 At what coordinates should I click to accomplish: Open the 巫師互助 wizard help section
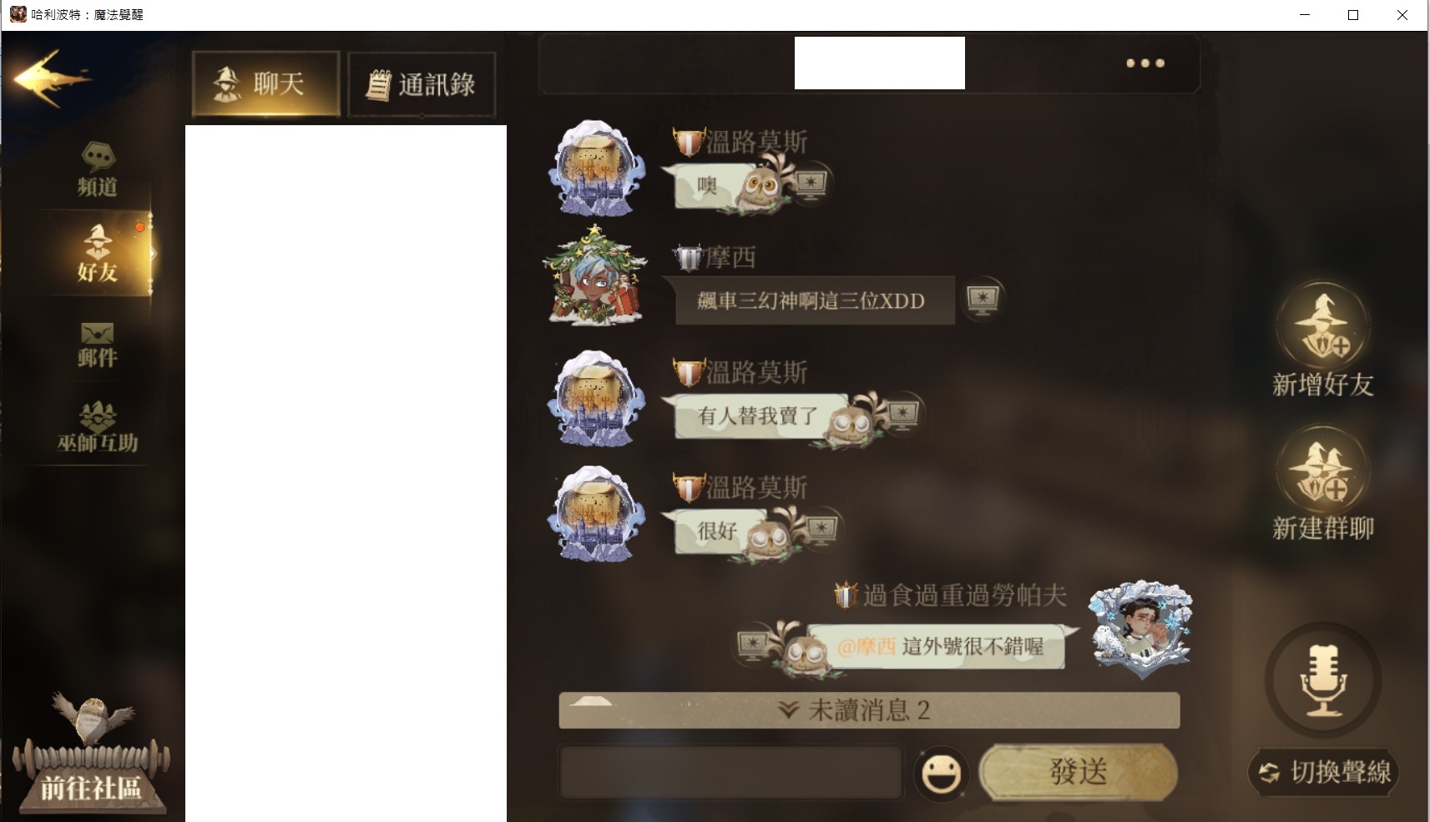point(98,426)
